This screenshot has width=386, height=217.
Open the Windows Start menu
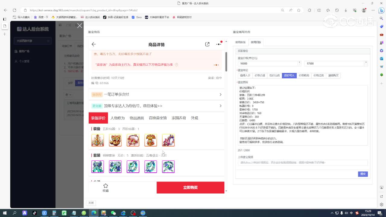point(5,213)
